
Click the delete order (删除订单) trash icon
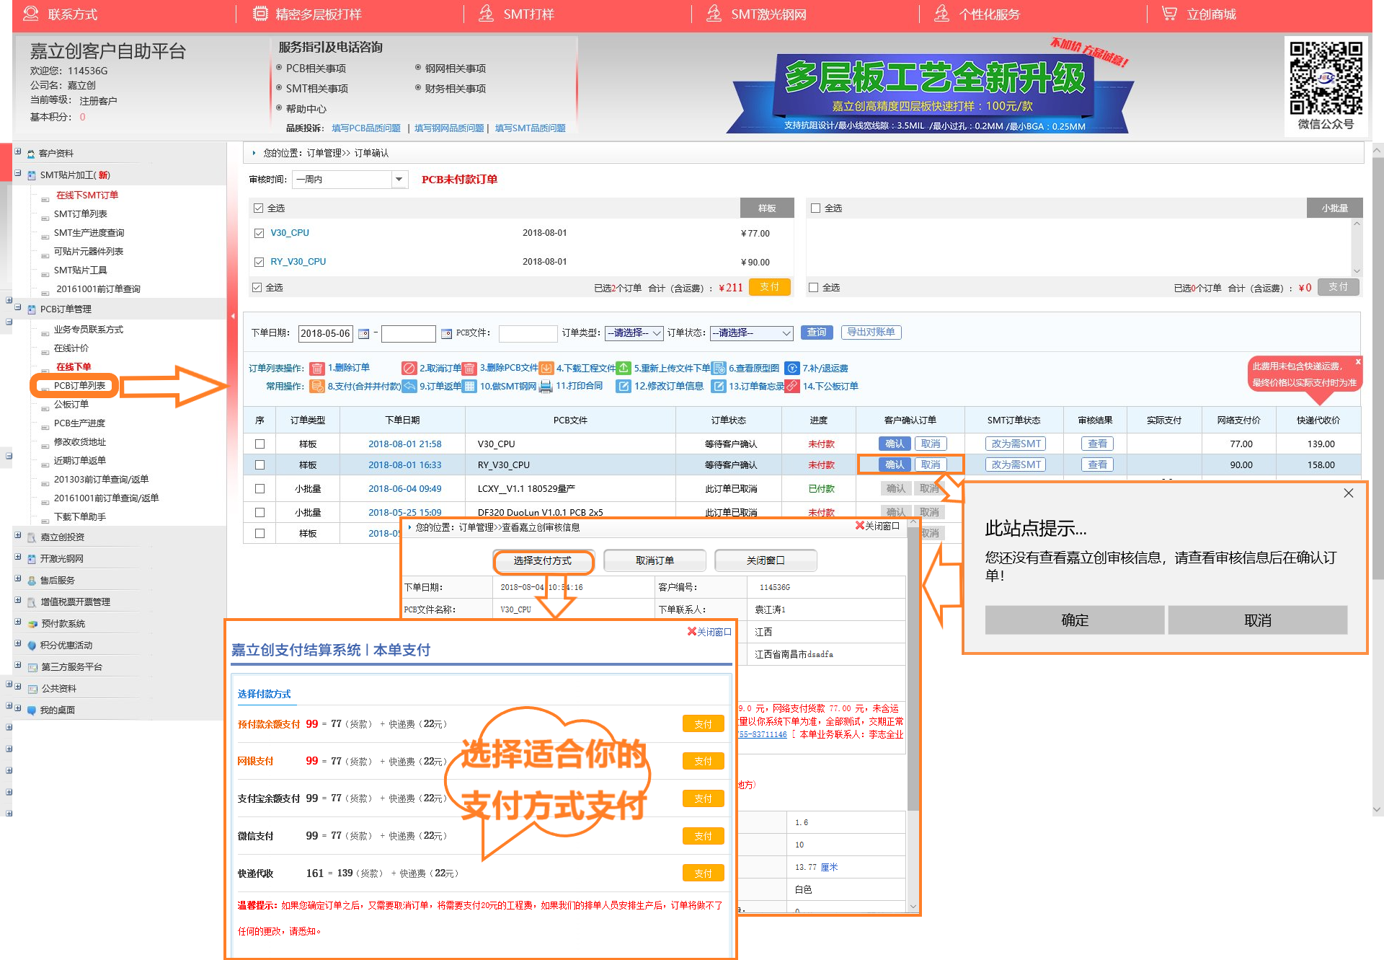[317, 369]
